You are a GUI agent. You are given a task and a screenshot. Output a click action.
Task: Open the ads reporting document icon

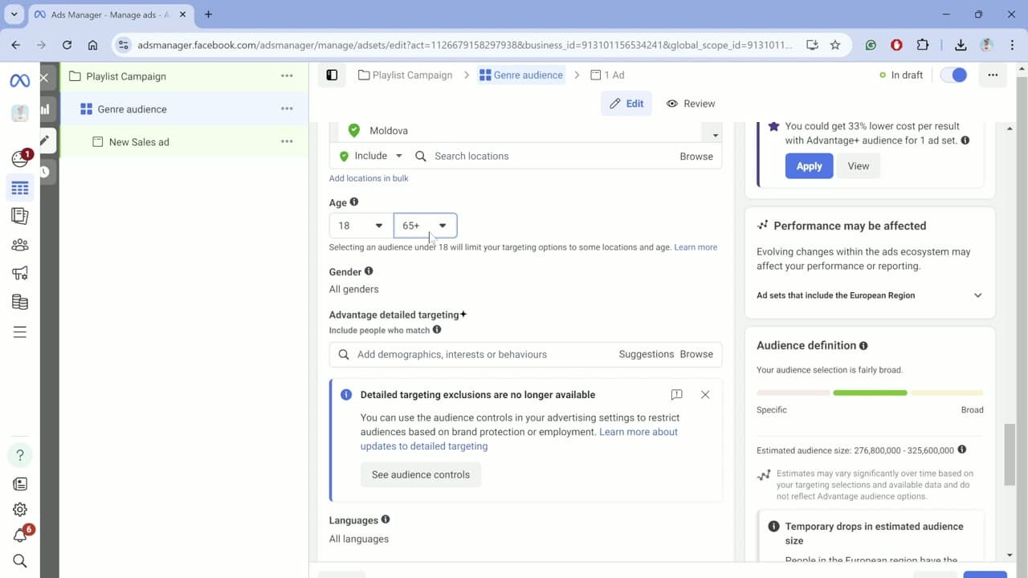coord(20,215)
